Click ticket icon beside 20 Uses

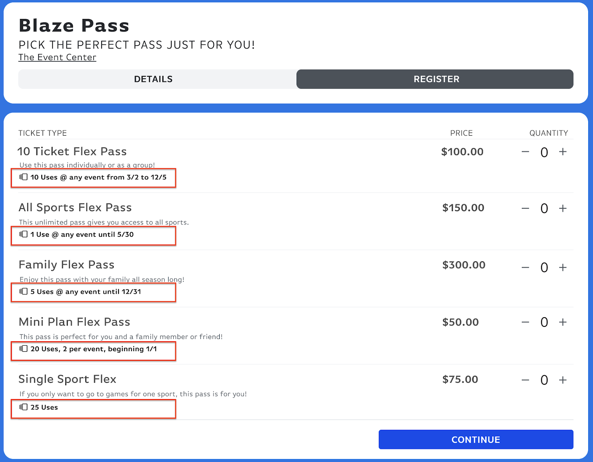point(23,349)
